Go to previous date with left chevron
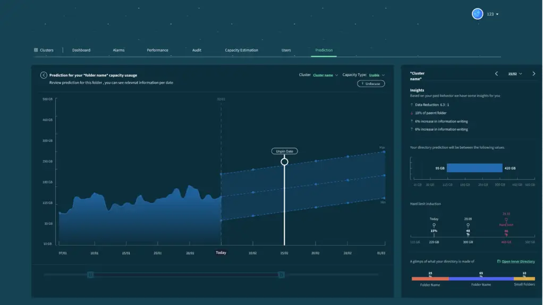The height and width of the screenshot is (305, 544). click(x=496, y=74)
